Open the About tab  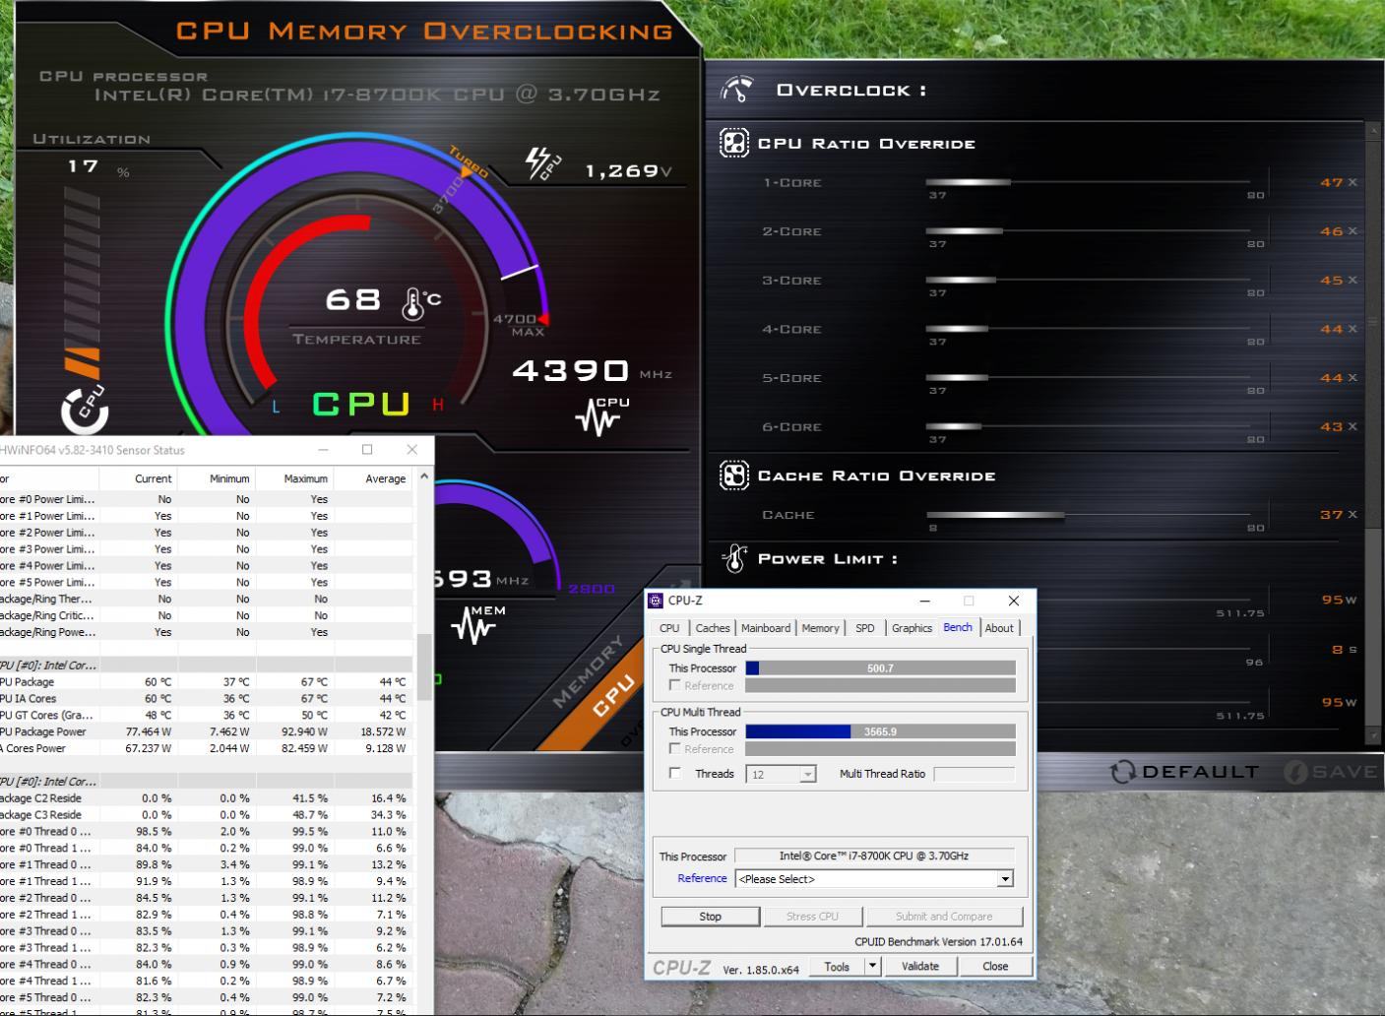click(x=999, y=628)
